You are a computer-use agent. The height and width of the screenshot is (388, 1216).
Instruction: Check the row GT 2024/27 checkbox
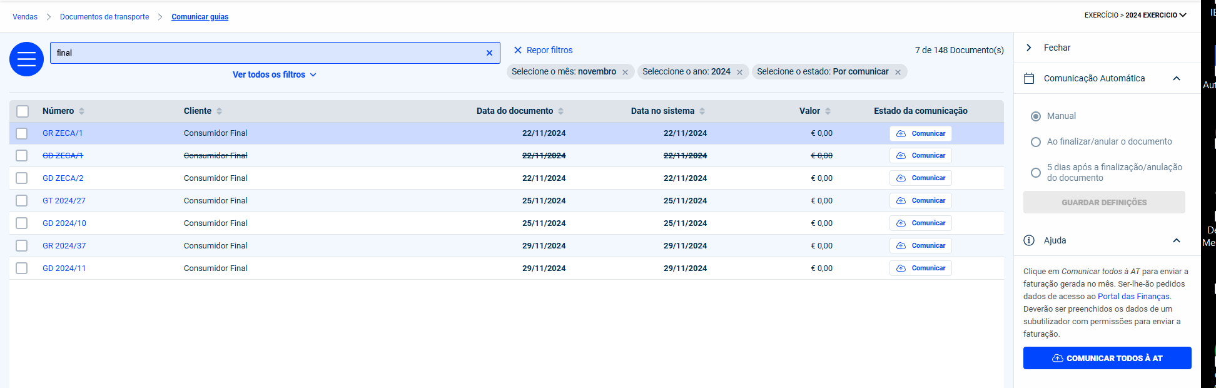22,201
